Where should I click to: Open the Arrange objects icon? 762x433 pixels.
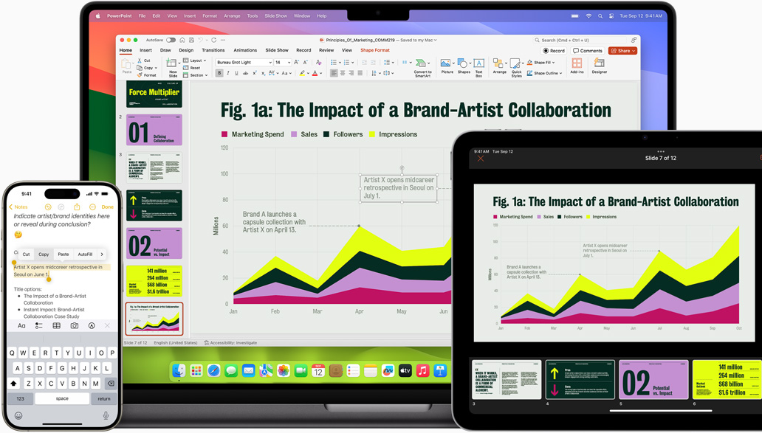[498, 63]
